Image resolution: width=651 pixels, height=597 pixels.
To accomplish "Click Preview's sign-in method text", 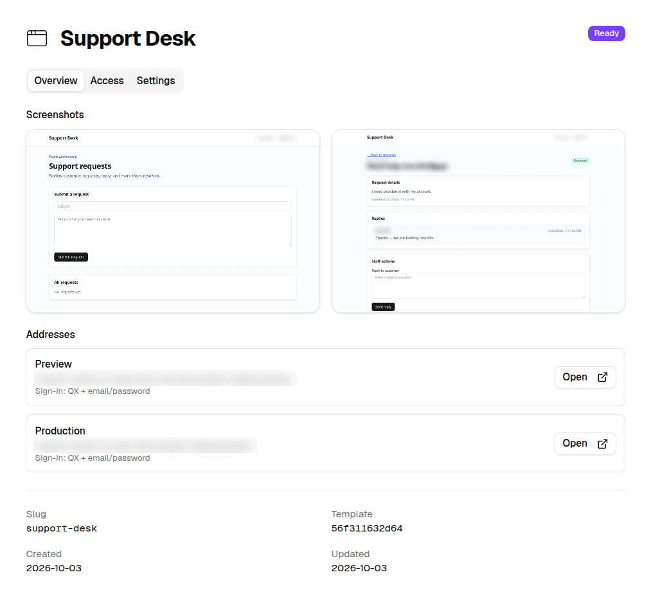I will [x=93, y=391].
